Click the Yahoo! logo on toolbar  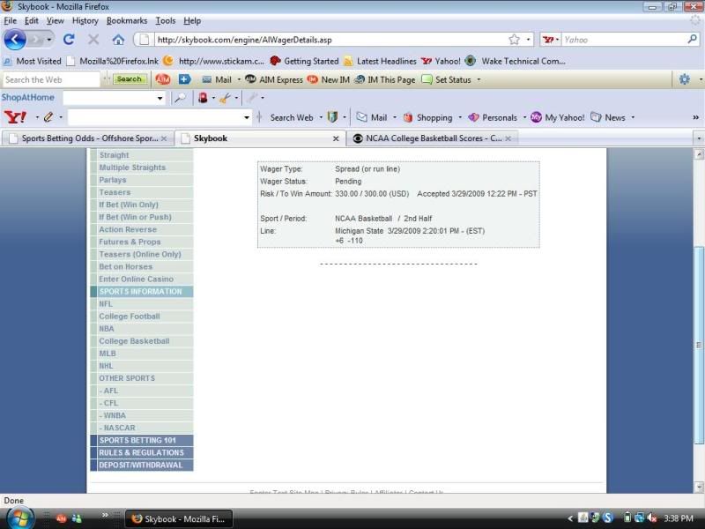click(15, 117)
